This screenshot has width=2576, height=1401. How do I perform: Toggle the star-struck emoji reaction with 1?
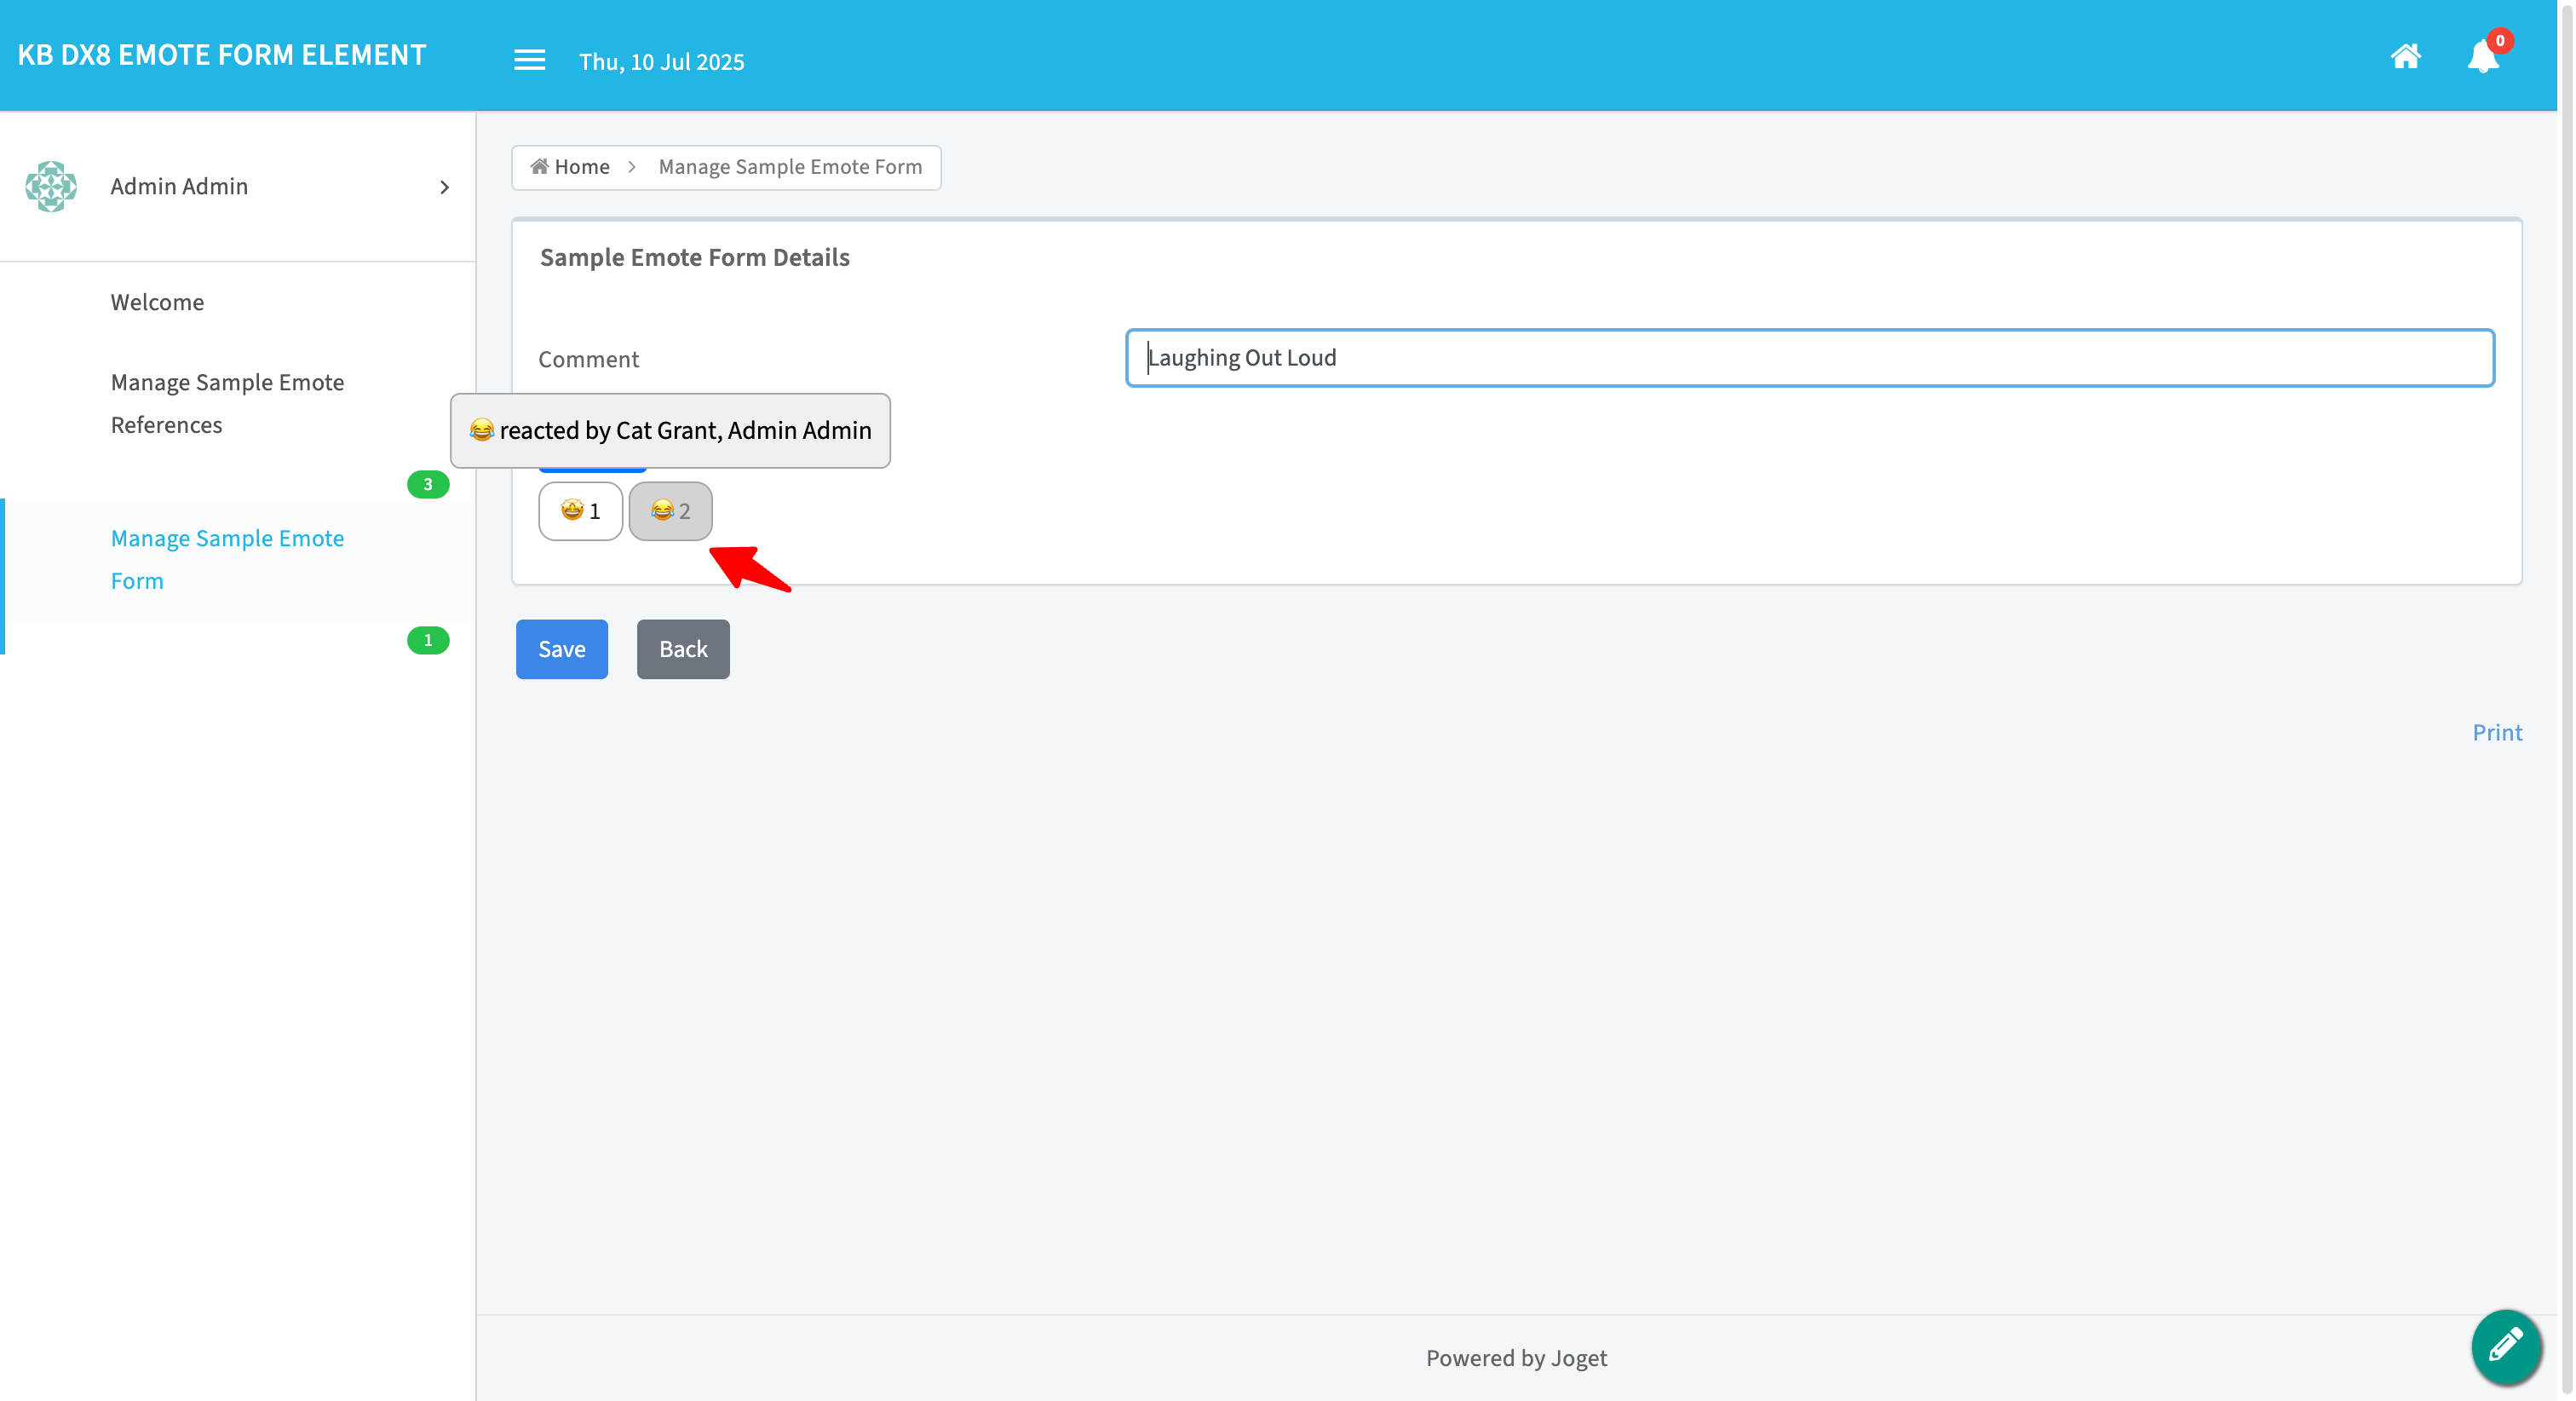580,510
